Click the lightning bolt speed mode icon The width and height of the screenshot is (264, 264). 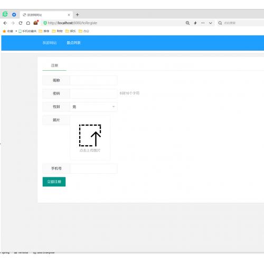pyautogui.click(x=195, y=23)
